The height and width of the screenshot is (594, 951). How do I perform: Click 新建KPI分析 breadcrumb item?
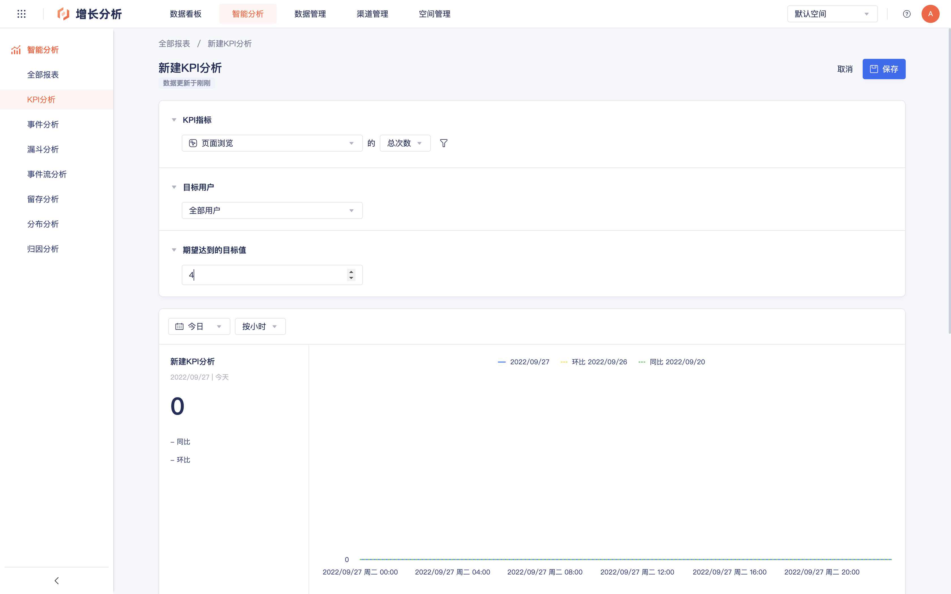230,44
